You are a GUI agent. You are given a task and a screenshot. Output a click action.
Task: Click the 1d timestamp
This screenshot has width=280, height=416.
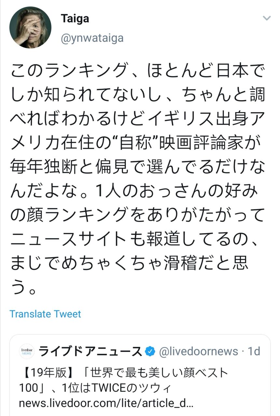click(254, 351)
